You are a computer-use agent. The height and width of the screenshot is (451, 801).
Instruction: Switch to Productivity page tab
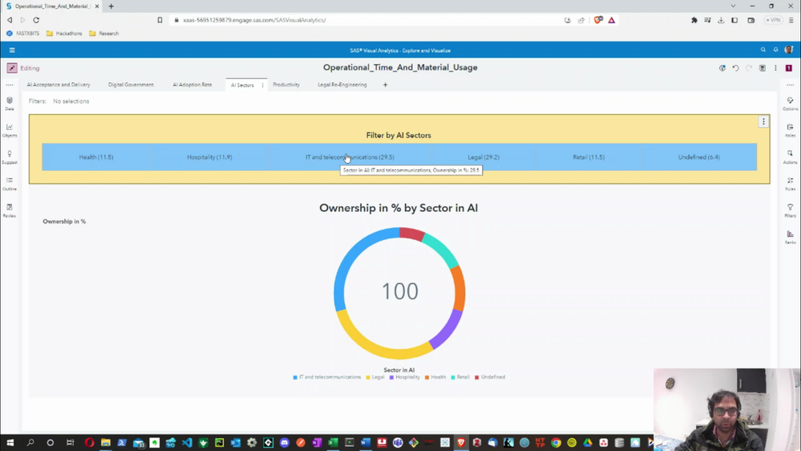pyautogui.click(x=286, y=85)
